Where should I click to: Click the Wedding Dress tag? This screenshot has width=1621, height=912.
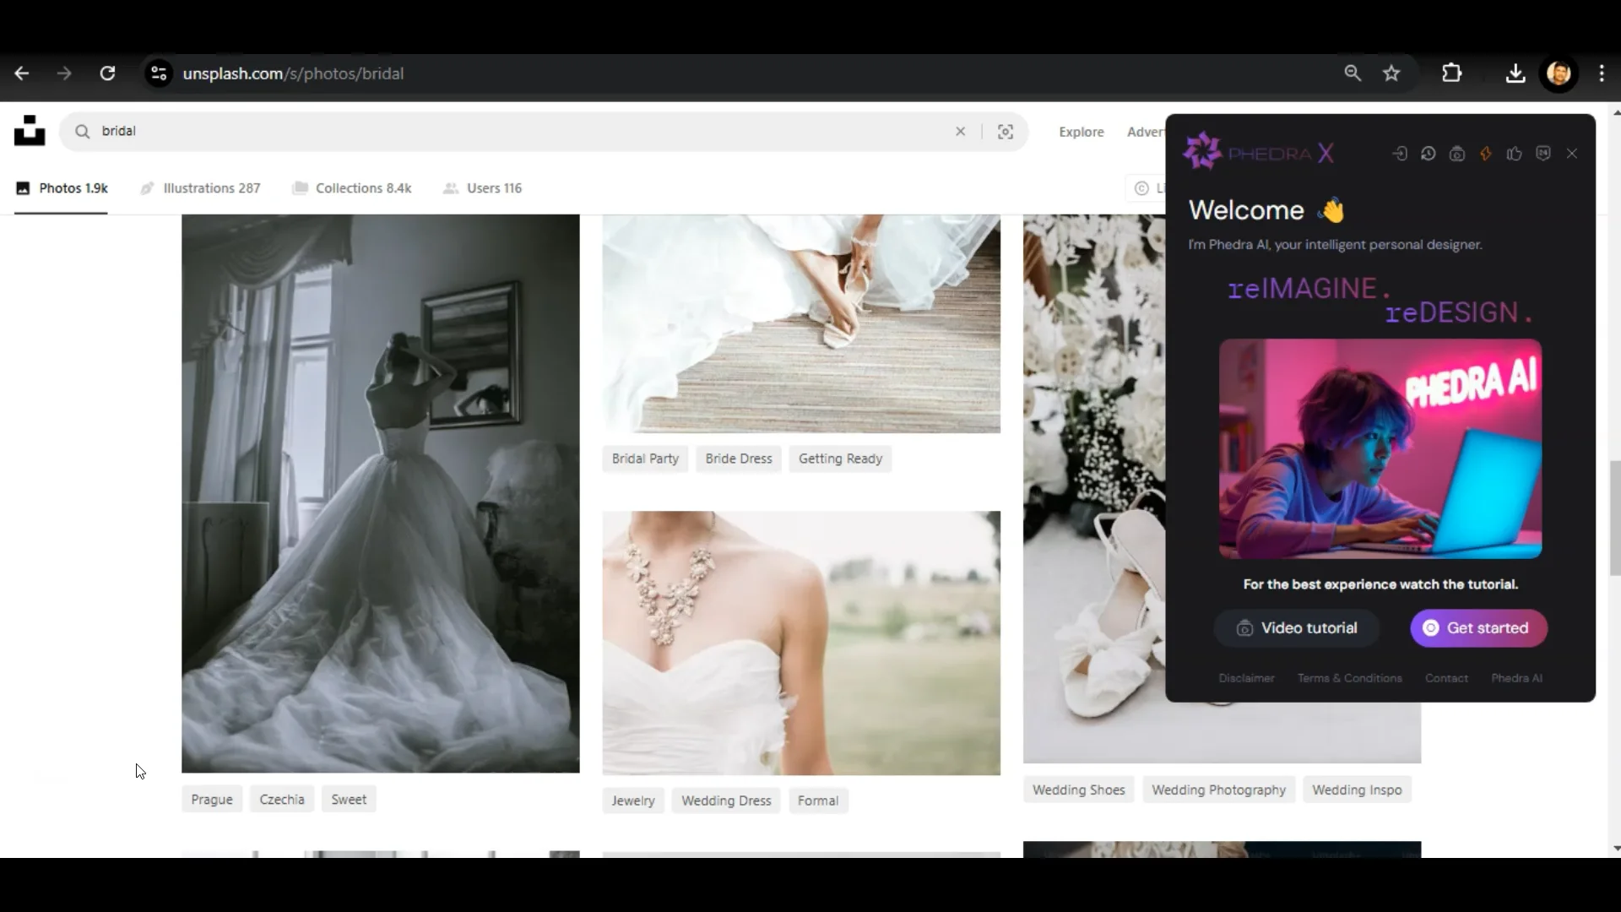point(726,801)
